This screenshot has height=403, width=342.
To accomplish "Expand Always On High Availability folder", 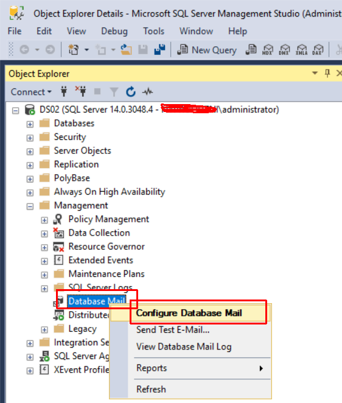I will click(30, 193).
